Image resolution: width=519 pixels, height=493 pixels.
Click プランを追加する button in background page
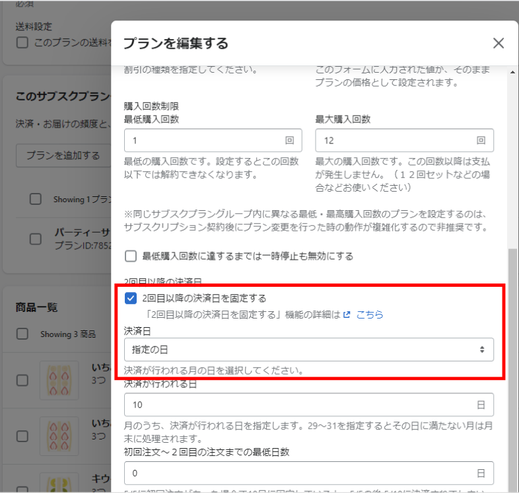[63, 155]
